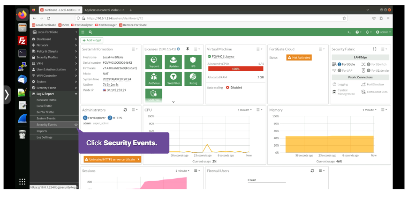The height and width of the screenshot is (197, 408).
Task: Open the Web Filter license tile
Action: tap(173, 79)
